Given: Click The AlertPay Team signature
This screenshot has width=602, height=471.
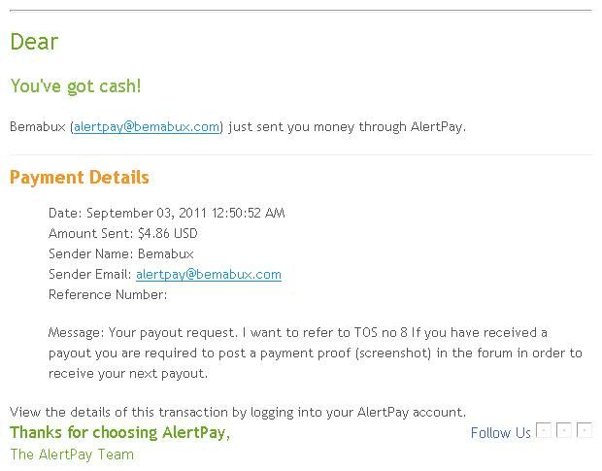Looking at the screenshot, I should coord(72,454).
